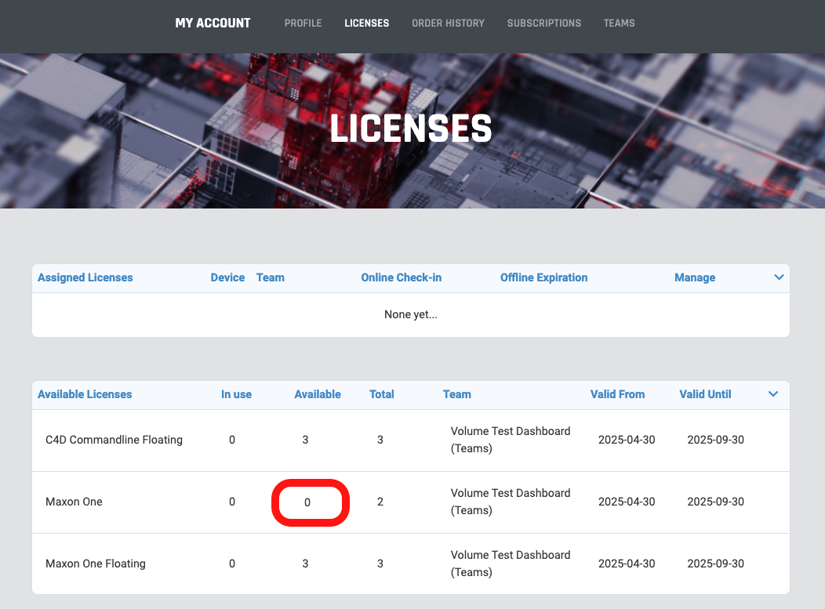Click Available value for C4D Commandline Floating
This screenshot has height=609, width=825.
305,440
